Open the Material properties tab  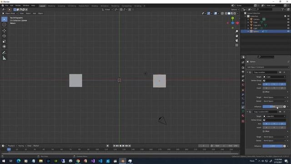point(243,116)
